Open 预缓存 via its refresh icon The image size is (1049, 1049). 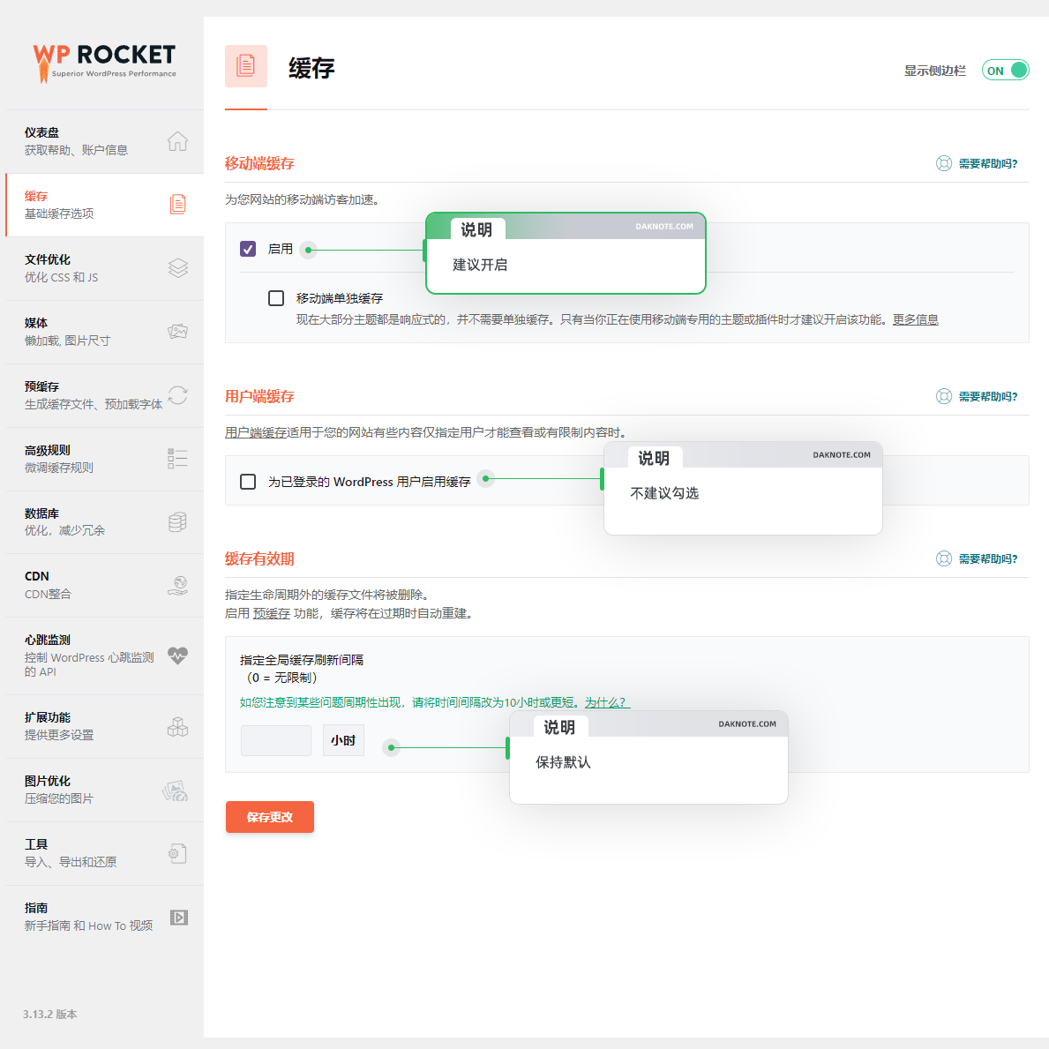pyautogui.click(x=177, y=396)
